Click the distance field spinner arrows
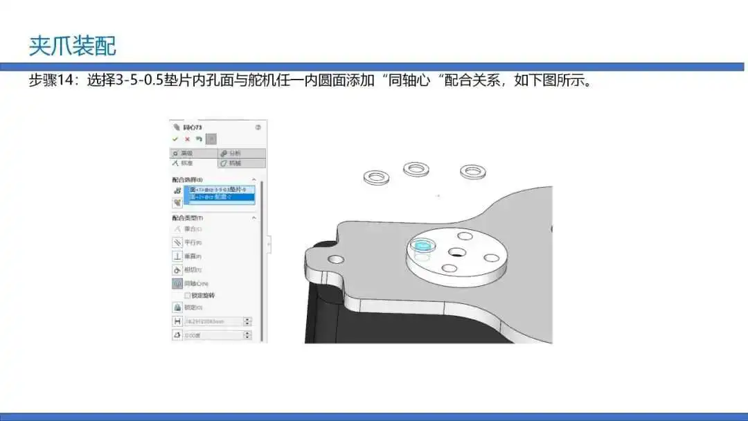The height and width of the screenshot is (421, 748). click(x=247, y=322)
